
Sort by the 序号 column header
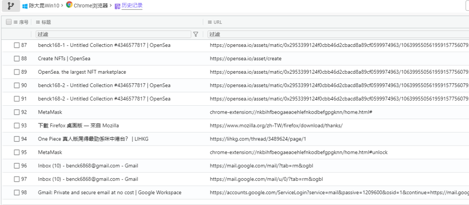[x=23, y=22]
